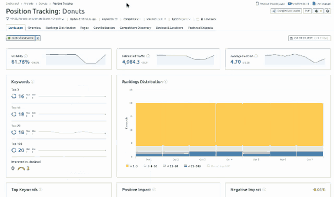Open the Featured Snippets tab
Screen dimensions: 334x197
[x=200, y=28]
